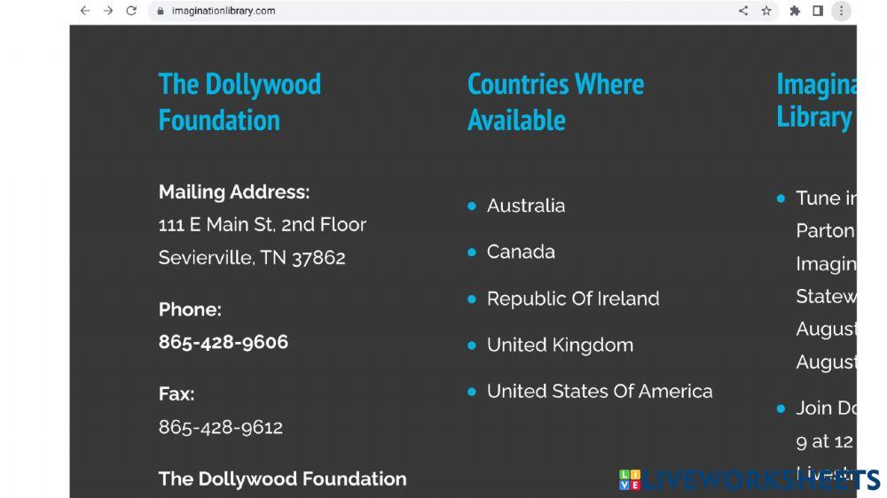Click the padlock site info icon
Image resolution: width=887 pixels, height=498 pixels.
(x=160, y=11)
